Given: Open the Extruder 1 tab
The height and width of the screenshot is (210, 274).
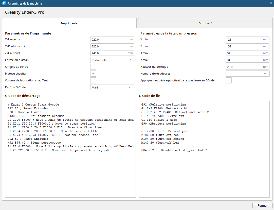Looking at the screenshot, I should (x=205, y=23).
